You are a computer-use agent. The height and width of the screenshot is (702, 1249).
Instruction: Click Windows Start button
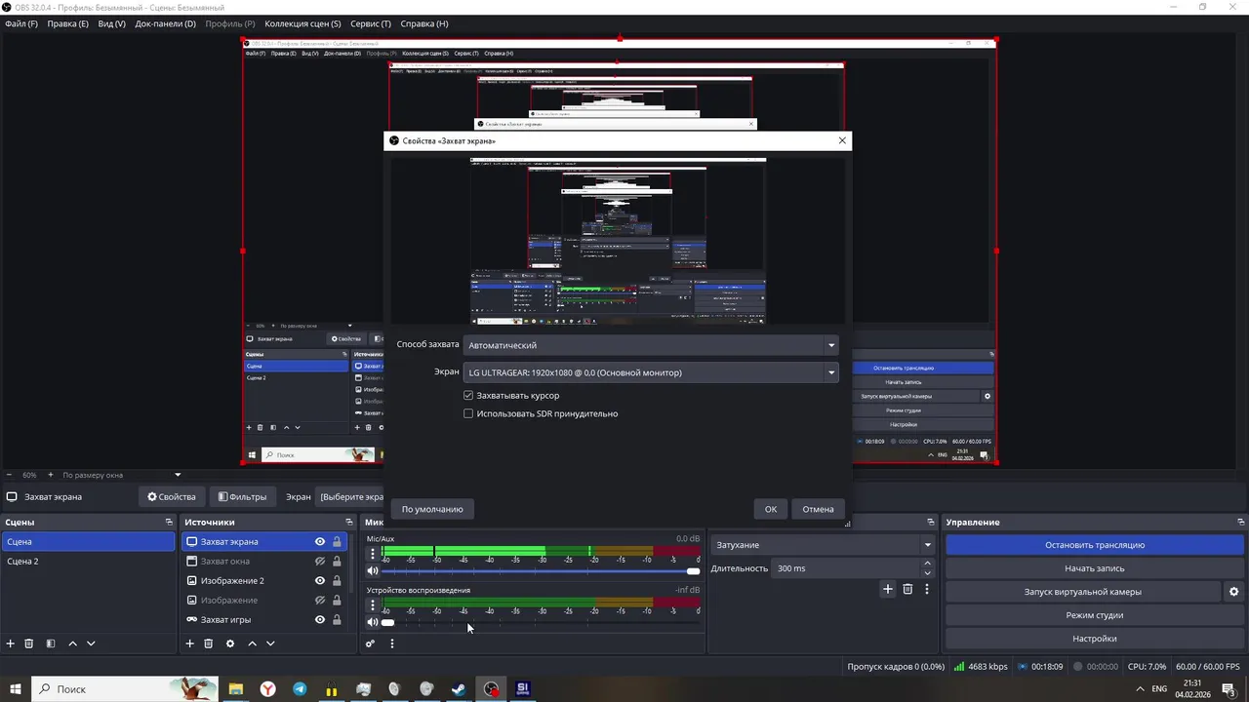click(16, 689)
